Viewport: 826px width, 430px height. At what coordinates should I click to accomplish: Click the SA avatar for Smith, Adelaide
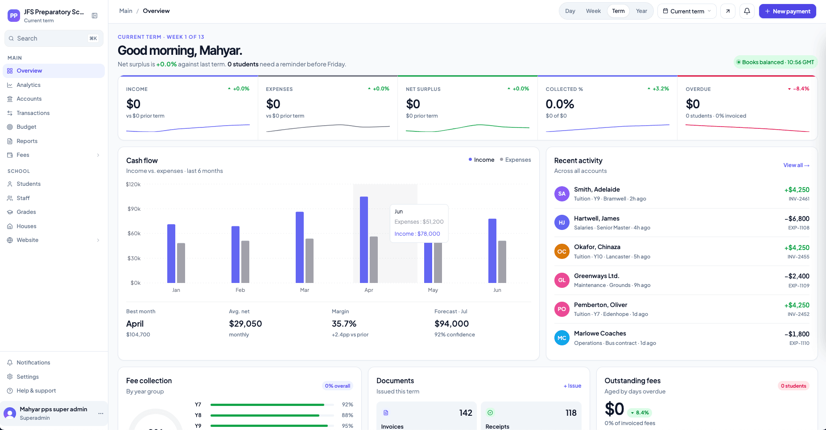[x=562, y=194]
